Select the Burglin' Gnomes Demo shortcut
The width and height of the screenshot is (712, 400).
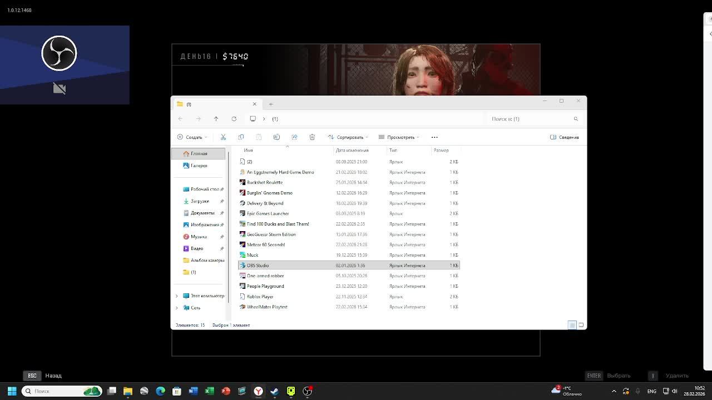point(349,193)
